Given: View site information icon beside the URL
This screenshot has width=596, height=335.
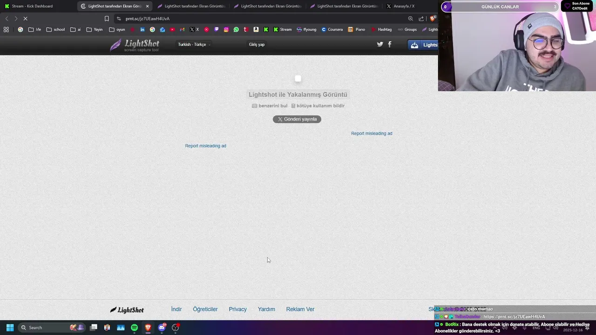Looking at the screenshot, I should [119, 19].
